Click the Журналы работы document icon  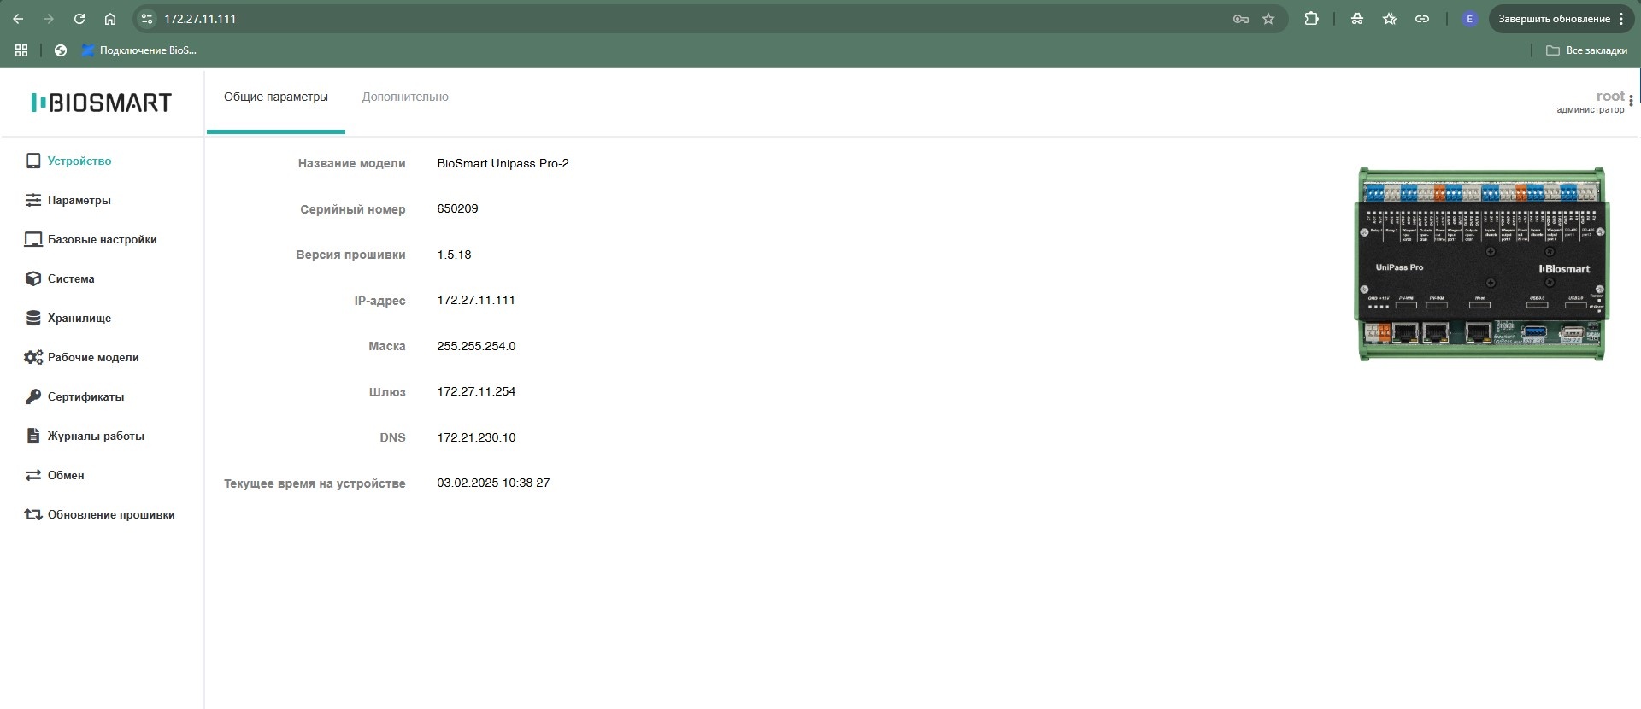click(x=33, y=436)
